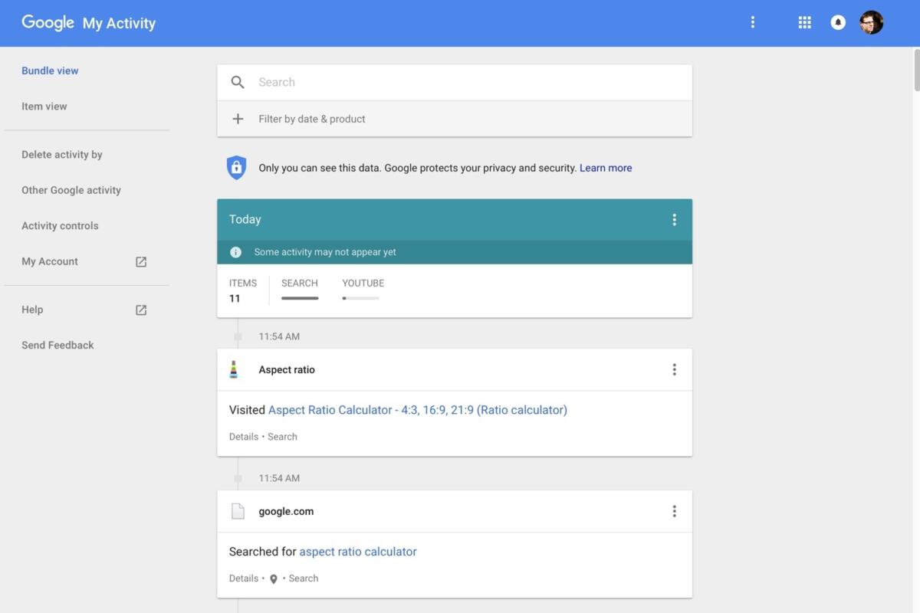Viewport: 920px width, 613px height.
Task: Expand Filter by date & product
Action: tap(455, 119)
